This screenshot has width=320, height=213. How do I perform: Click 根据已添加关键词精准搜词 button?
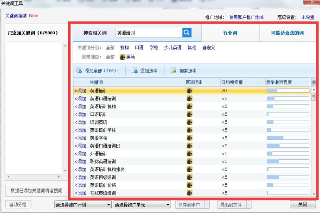(37, 191)
